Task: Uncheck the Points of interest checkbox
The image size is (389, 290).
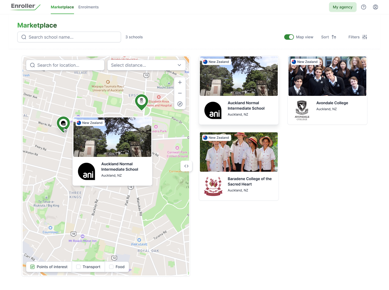Action: pyautogui.click(x=32, y=267)
